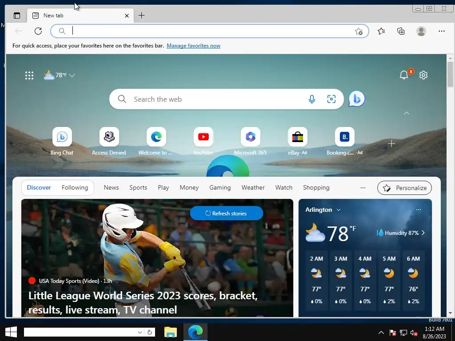Collapse quick links with chevron up
The image size is (455, 341).
(406, 113)
